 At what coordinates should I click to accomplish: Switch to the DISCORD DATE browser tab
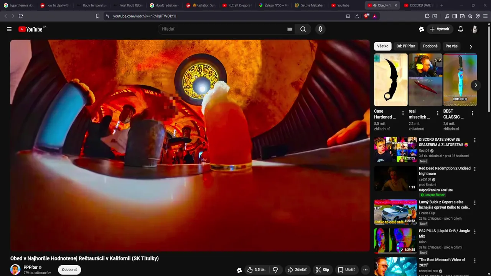418,5
